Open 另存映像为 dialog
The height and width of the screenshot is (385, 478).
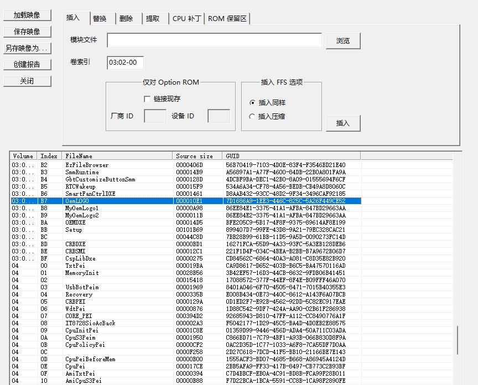tap(27, 48)
